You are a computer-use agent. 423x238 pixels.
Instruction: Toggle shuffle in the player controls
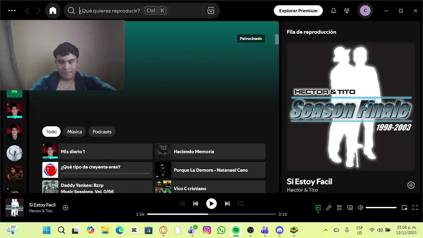point(182,204)
